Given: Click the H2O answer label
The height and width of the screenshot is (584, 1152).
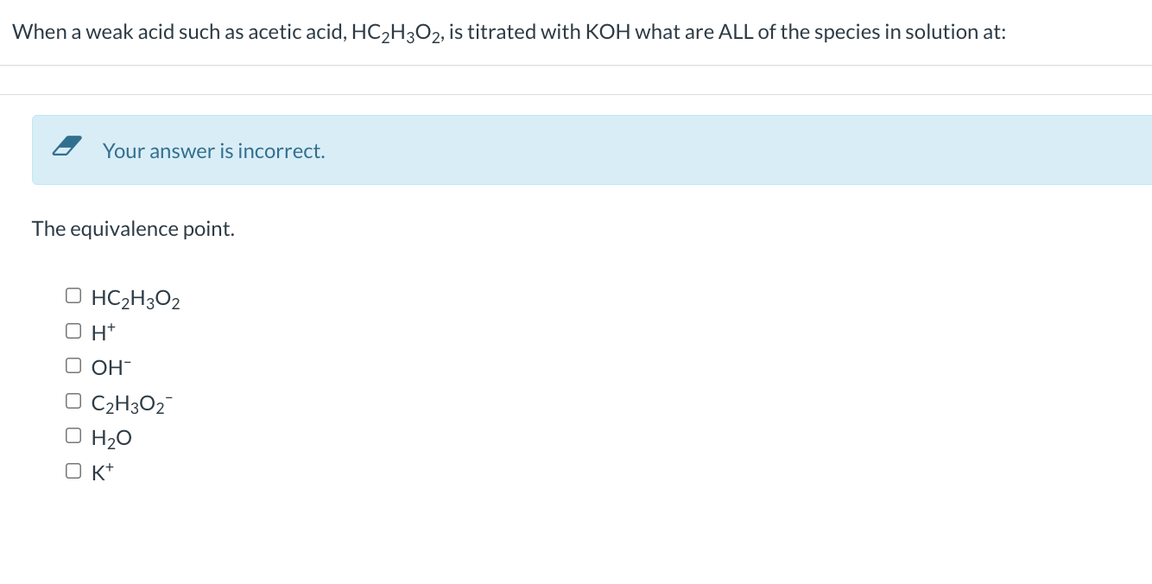Looking at the screenshot, I should point(111,437).
